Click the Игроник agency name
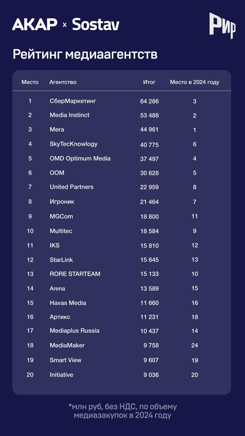 (62, 202)
